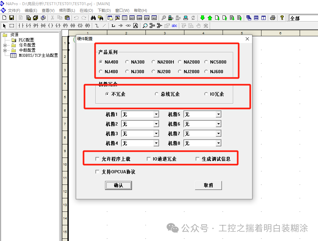
Task: Insert an output coil ( )
Action: (x=50, y=26)
